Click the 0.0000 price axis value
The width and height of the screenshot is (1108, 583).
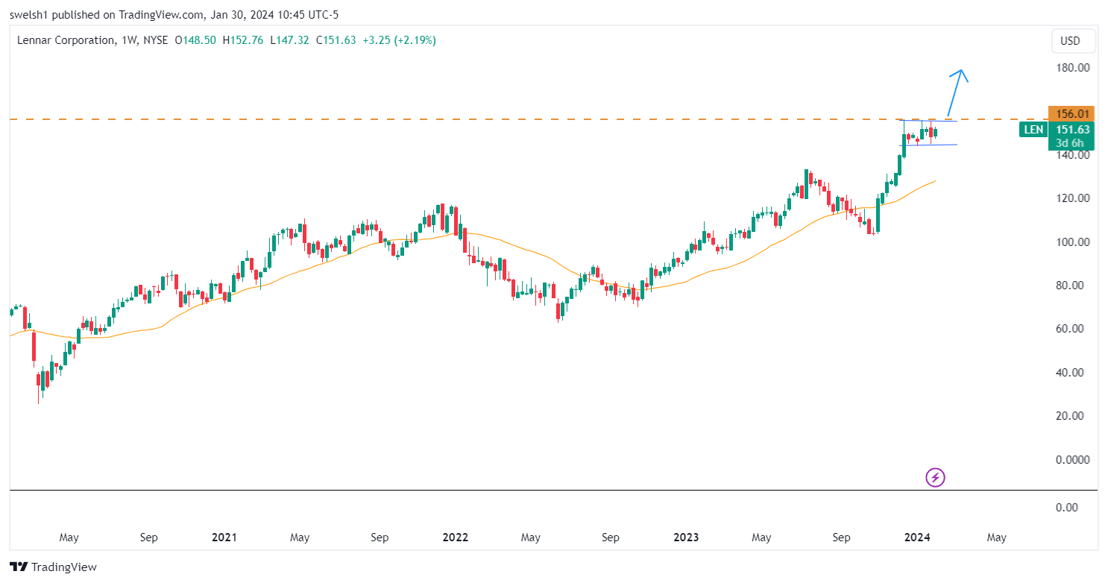click(1073, 460)
